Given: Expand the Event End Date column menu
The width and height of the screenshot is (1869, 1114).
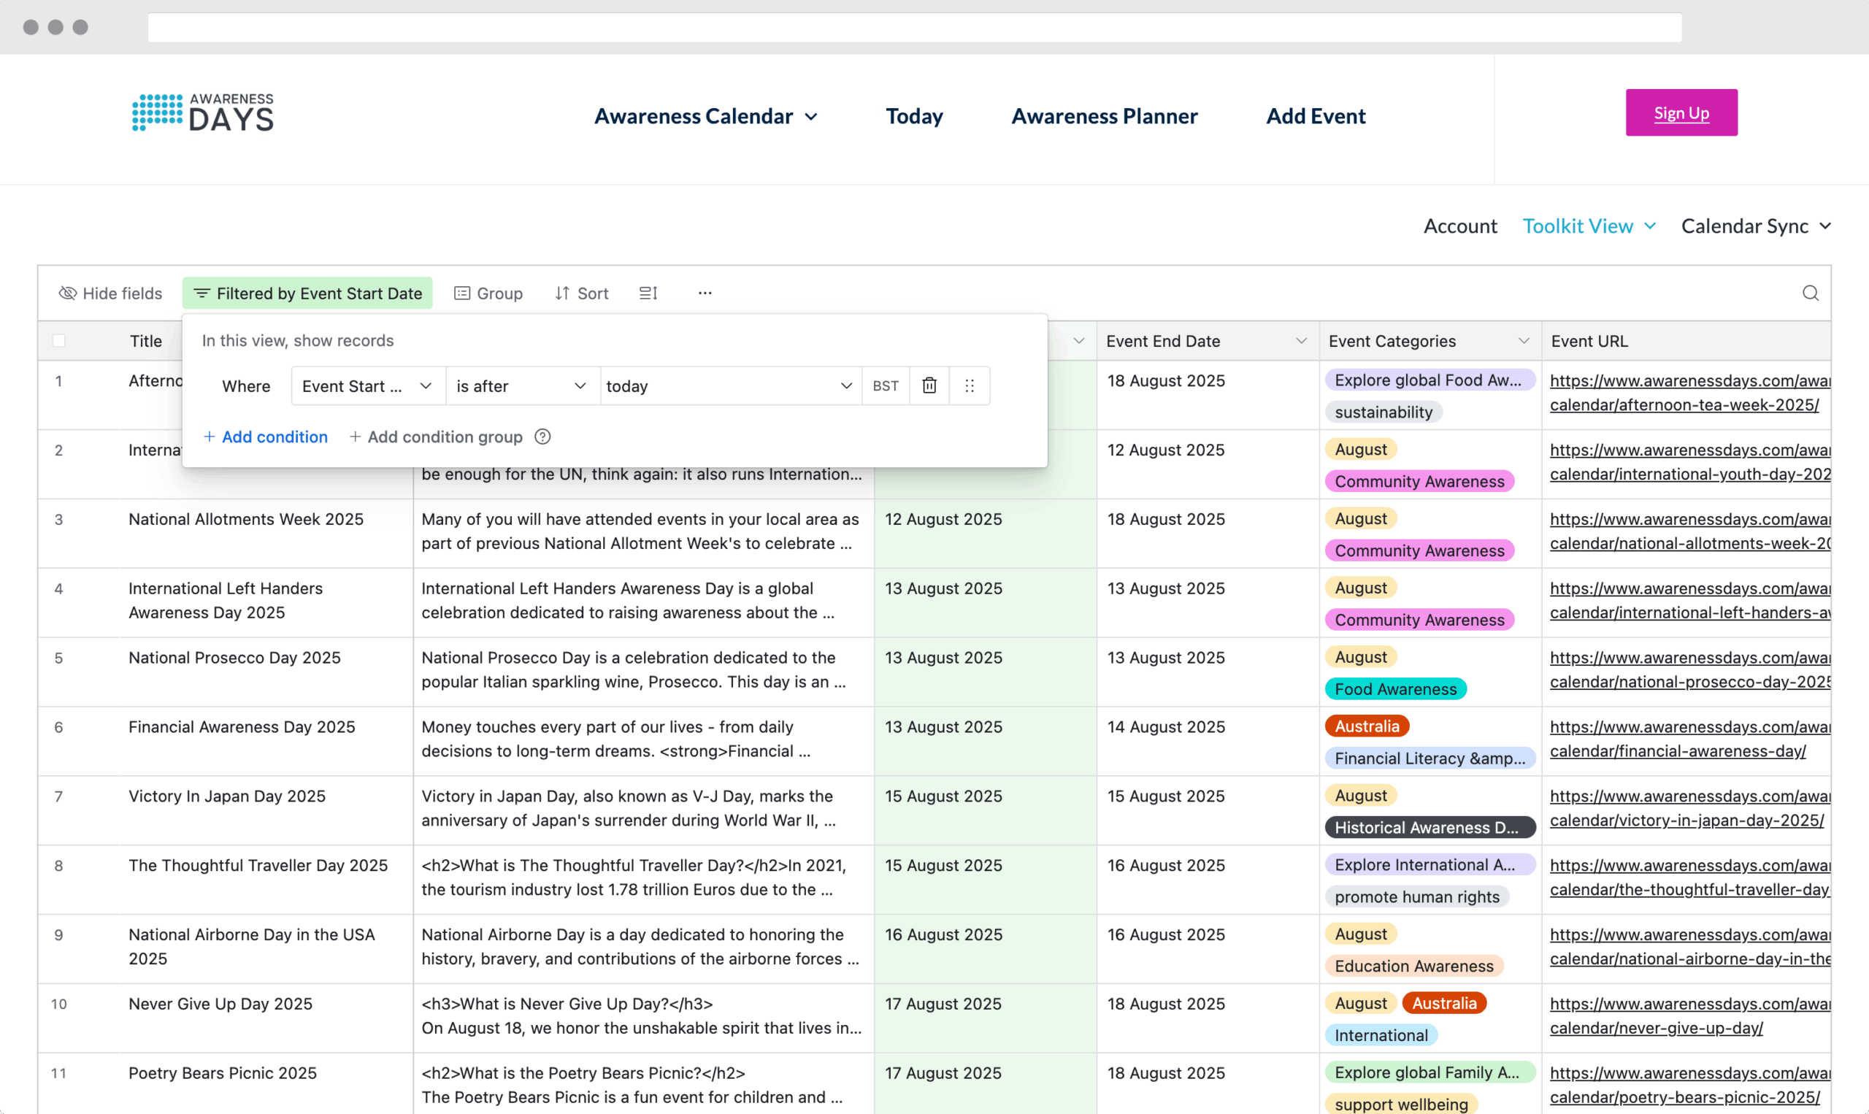Looking at the screenshot, I should 1301,341.
